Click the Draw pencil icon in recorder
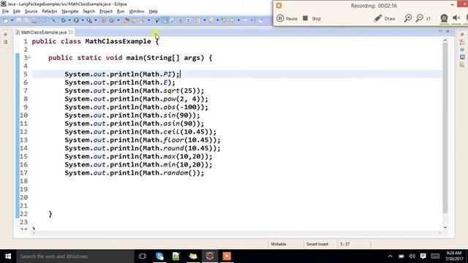The width and height of the screenshot is (468, 263). 378,18
